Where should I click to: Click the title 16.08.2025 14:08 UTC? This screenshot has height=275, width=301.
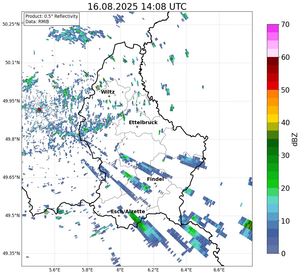coord(137,7)
